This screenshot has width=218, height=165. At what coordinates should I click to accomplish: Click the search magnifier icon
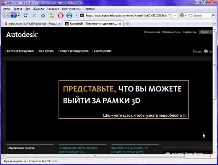pyautogui.click(x=213, y=15)
